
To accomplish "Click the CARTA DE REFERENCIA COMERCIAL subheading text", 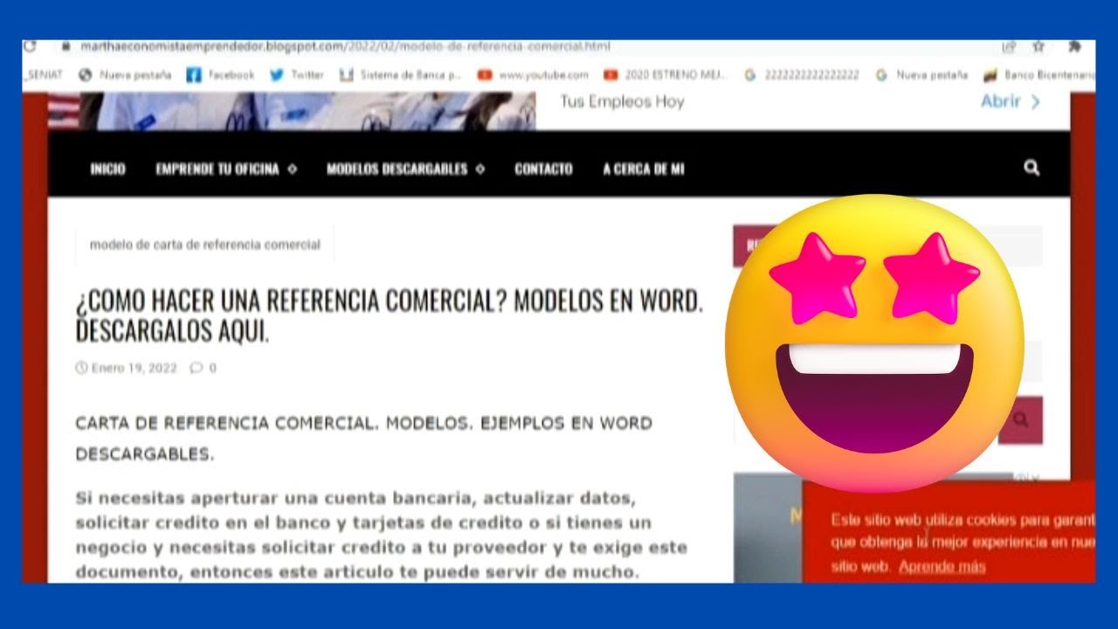I will point(363,439).
